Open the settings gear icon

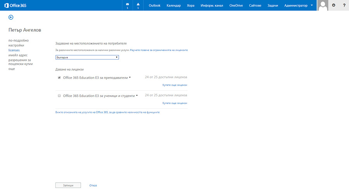333,5
